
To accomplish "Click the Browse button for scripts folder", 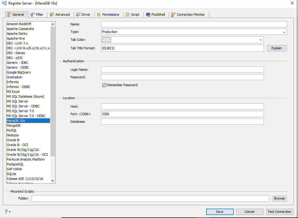I will (x=279, y=198).
